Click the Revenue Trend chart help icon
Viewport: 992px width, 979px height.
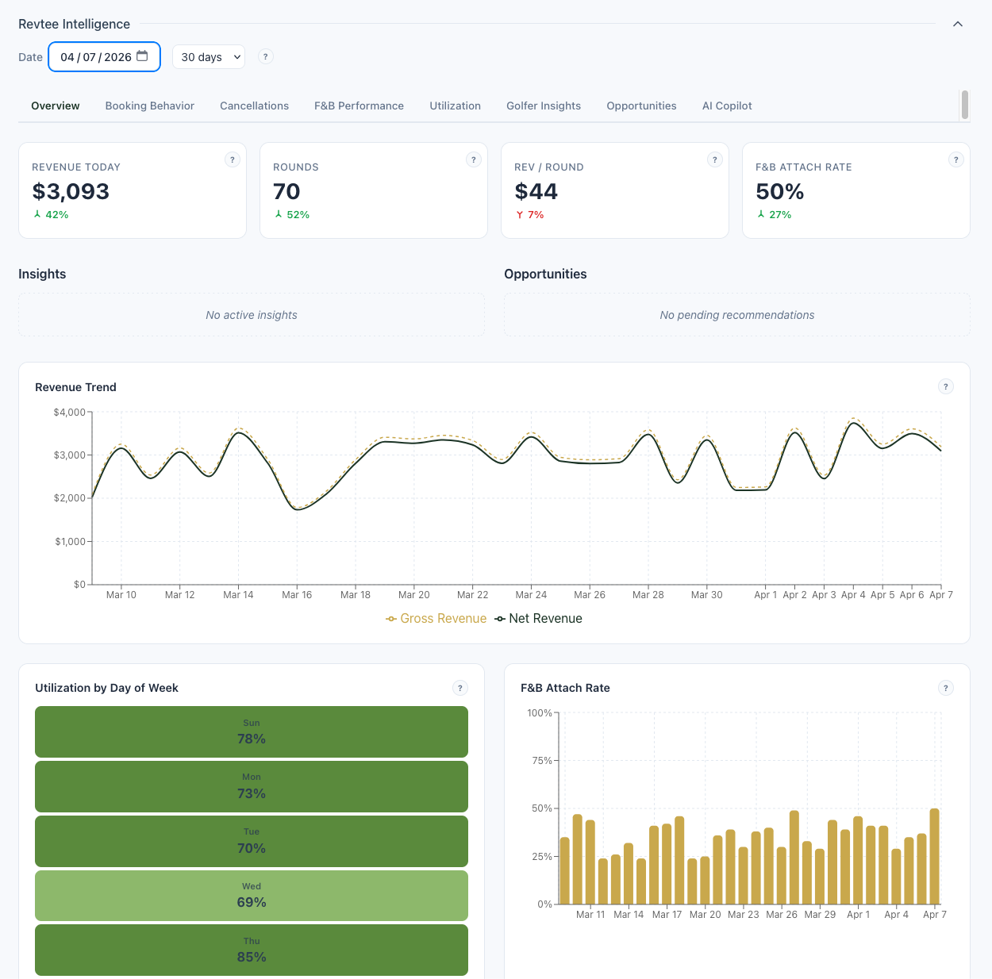coord(946,386)
